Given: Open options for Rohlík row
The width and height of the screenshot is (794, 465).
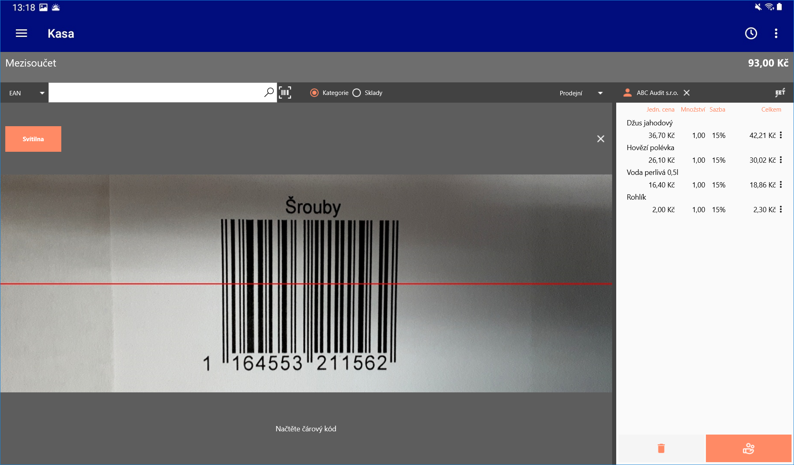Looking at the screenshot, I should tap(781, 209).
